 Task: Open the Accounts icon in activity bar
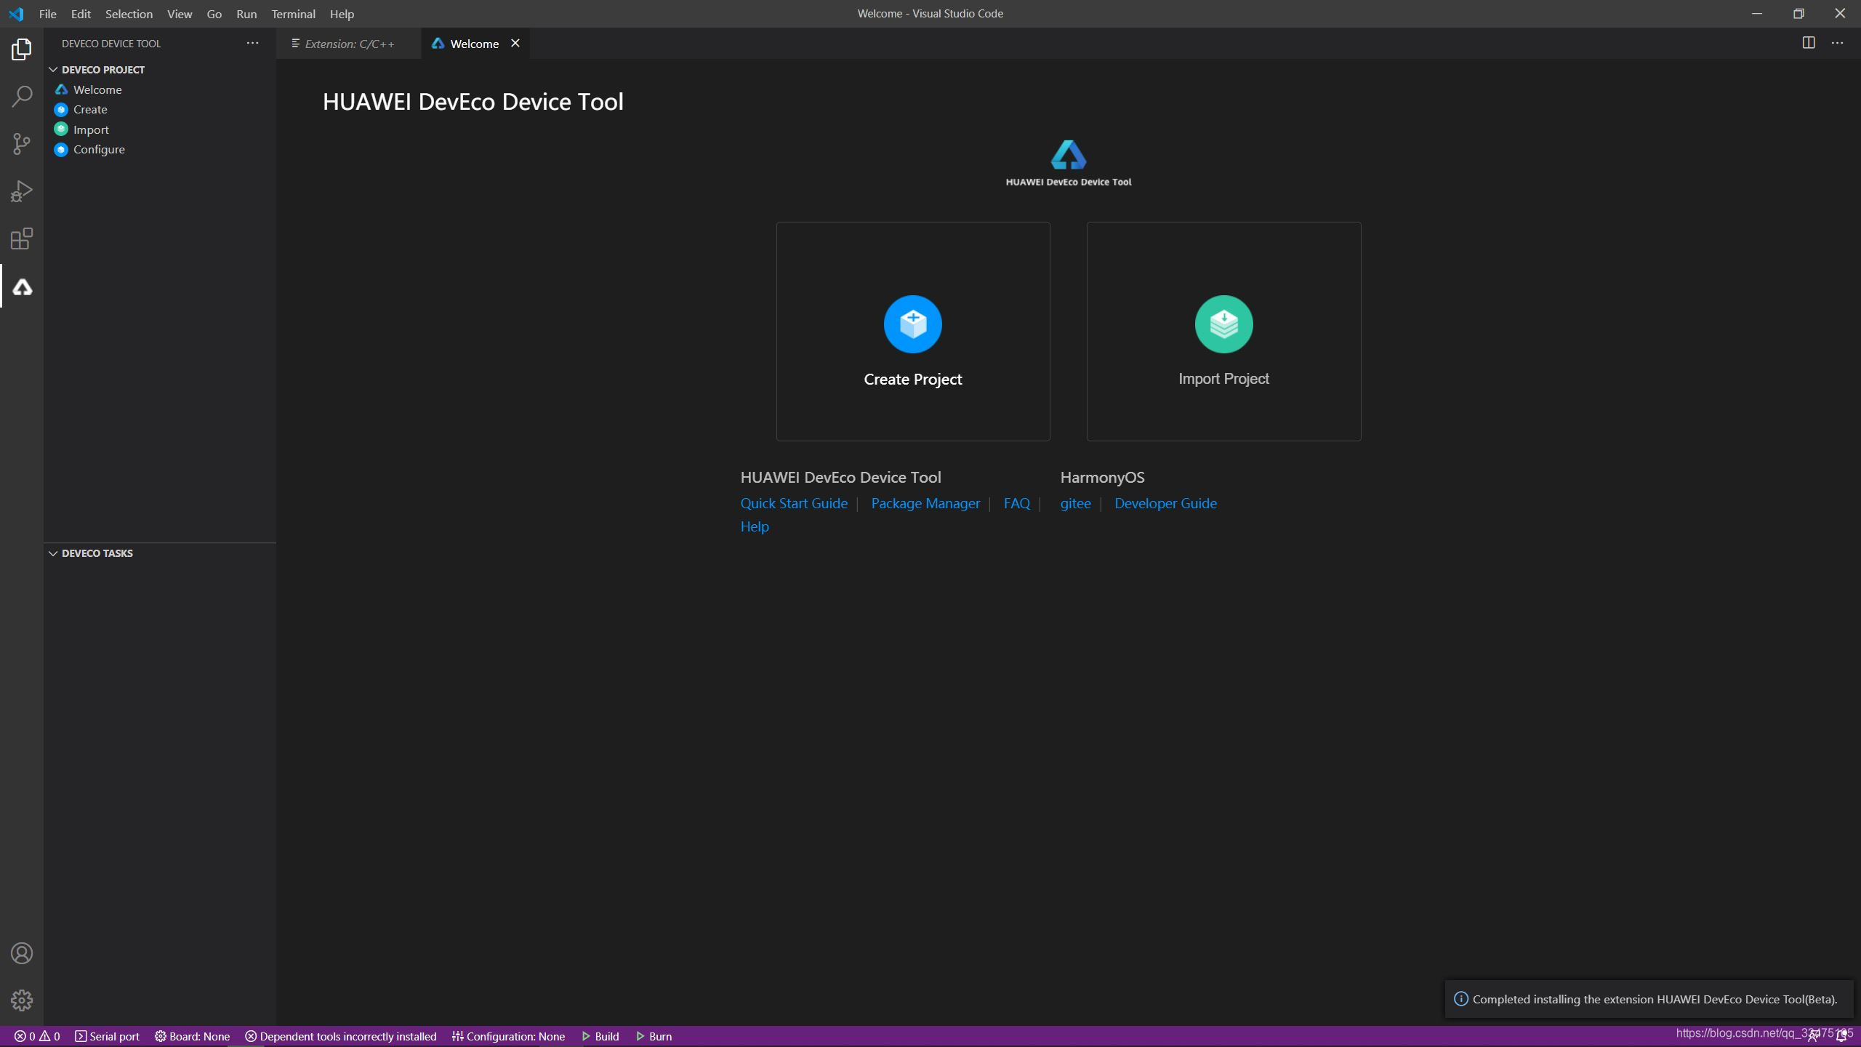(x=22, y=953)
